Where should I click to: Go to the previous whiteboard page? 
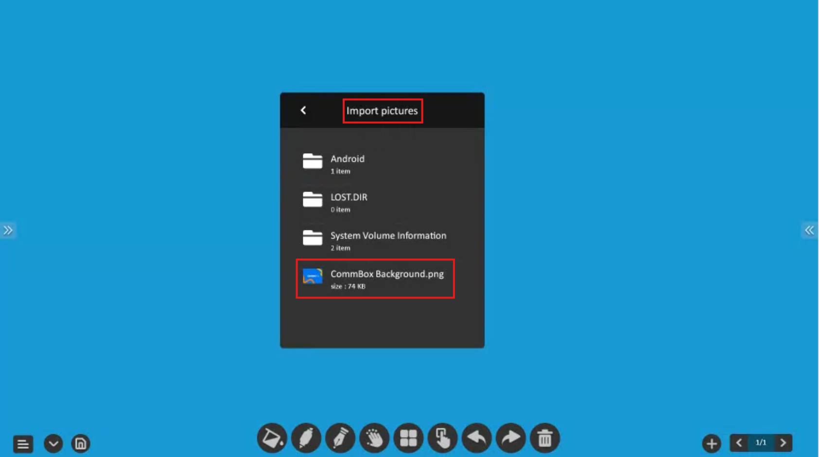coord(739,443)
